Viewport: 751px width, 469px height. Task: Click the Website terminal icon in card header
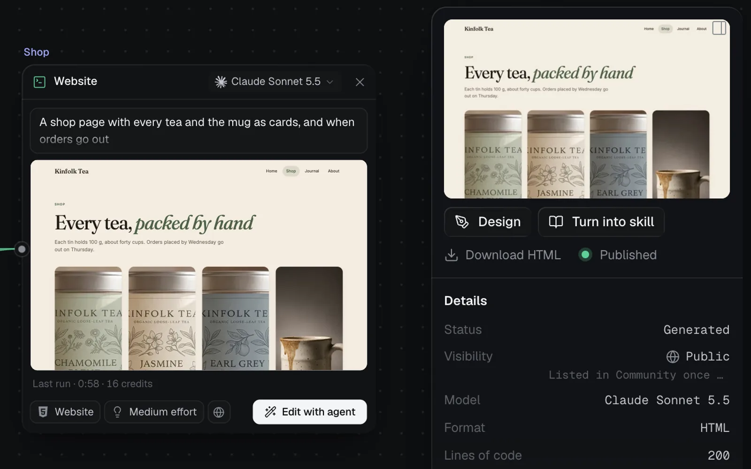39,82
